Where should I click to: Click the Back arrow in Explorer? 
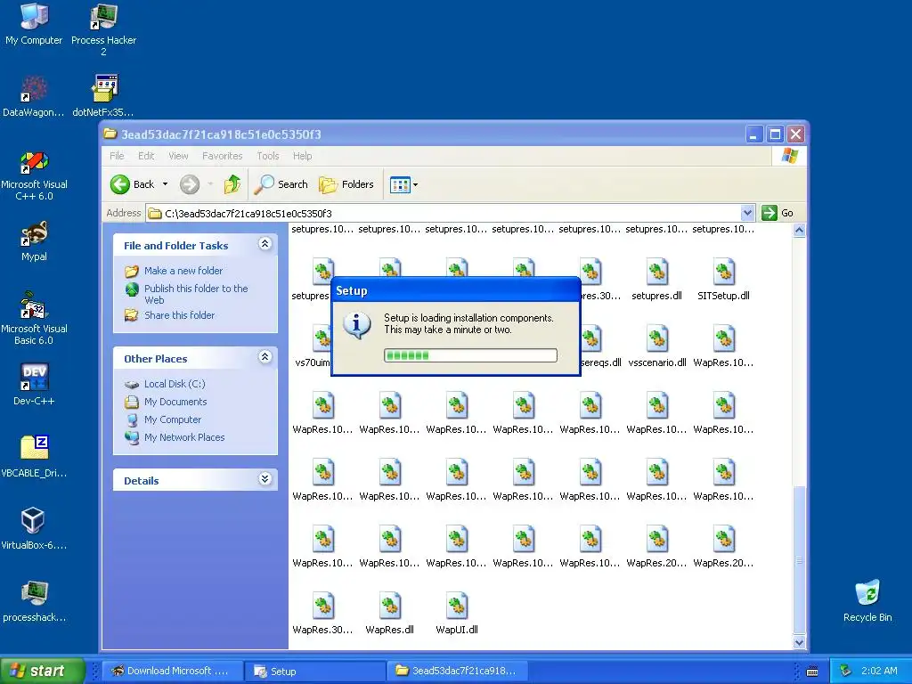click(120, 184)
